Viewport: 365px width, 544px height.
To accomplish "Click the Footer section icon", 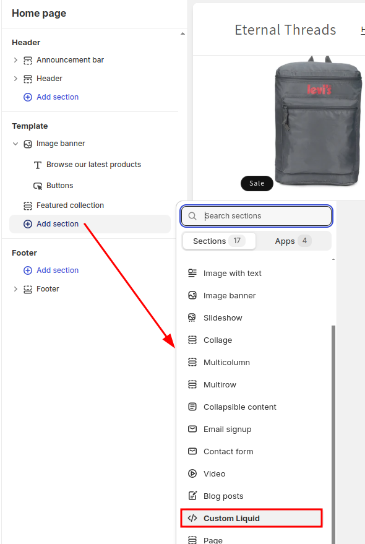I will (x=28, y=289).
